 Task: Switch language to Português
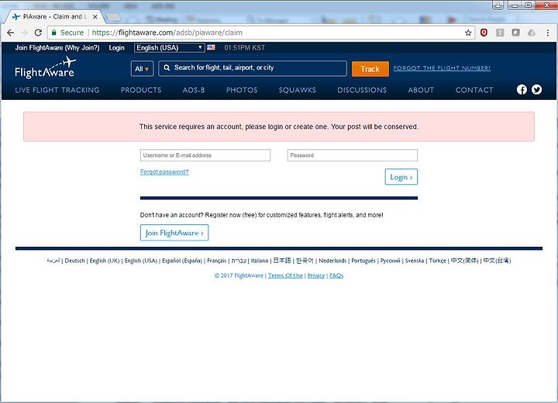363,261
